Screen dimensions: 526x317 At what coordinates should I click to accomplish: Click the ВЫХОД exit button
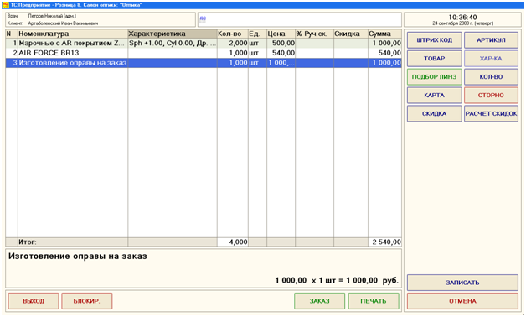(x=34, y=301)
